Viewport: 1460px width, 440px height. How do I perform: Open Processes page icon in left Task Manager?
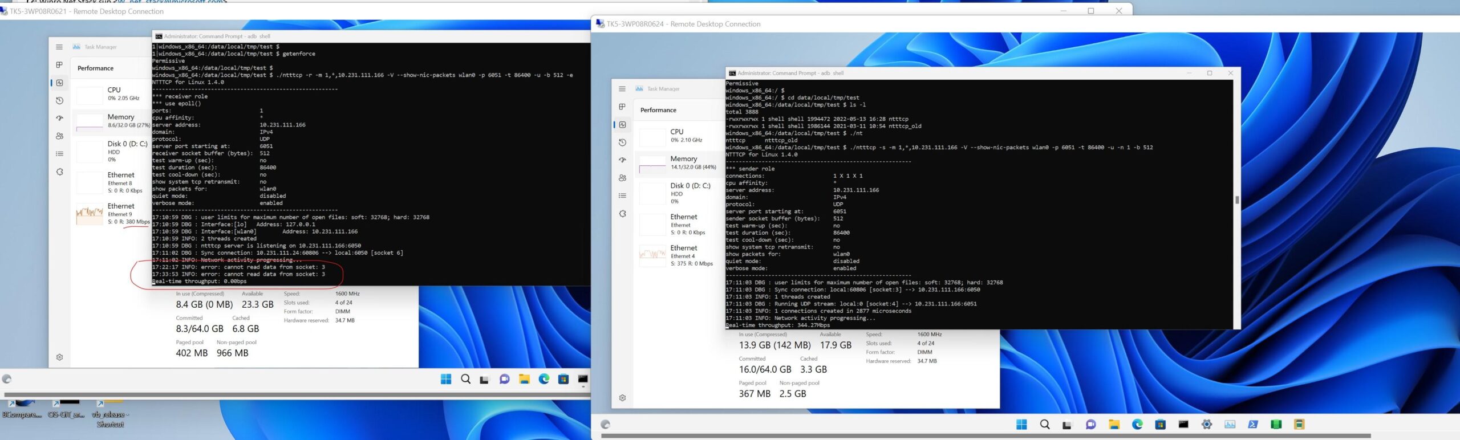click(x=59, y=65)
